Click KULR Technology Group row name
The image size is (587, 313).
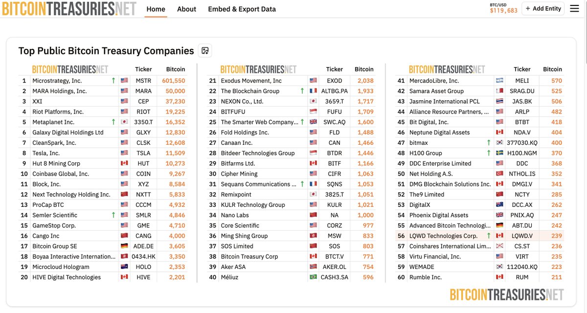click(253, 205)
